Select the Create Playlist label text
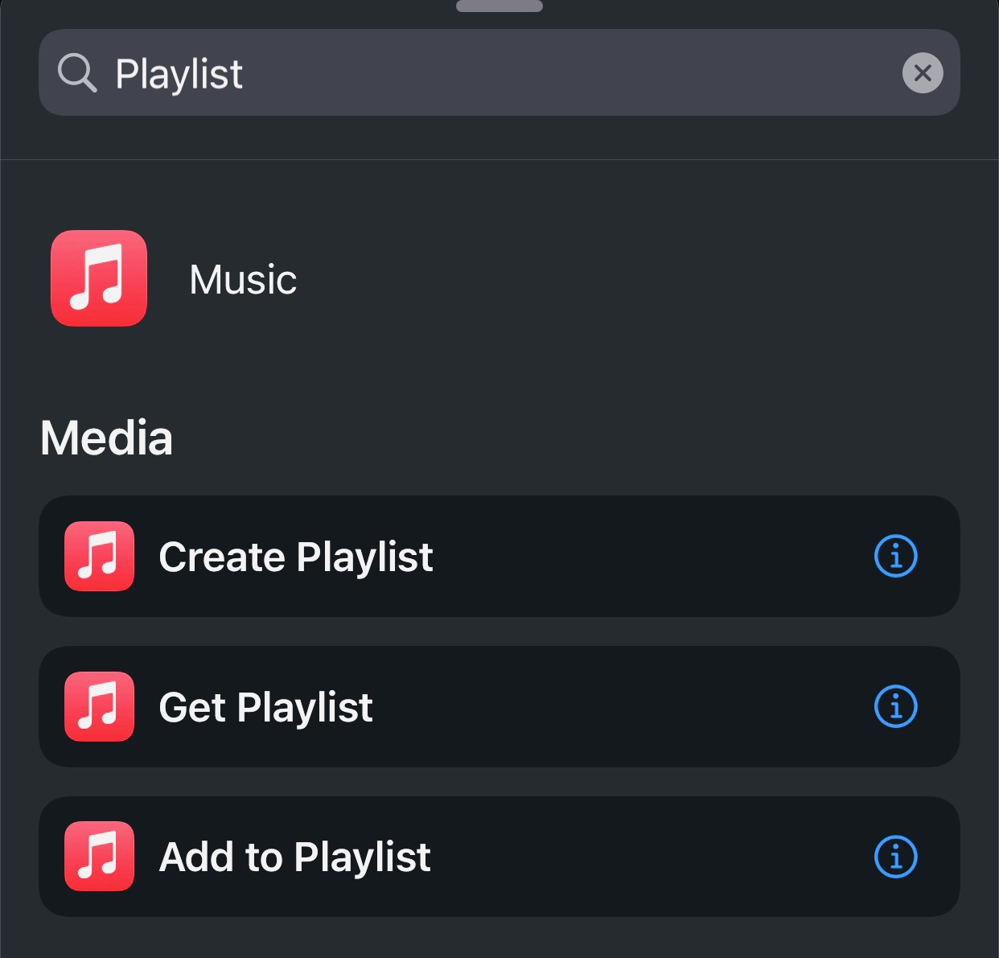 pyautogui.click(x=295, y=556)
